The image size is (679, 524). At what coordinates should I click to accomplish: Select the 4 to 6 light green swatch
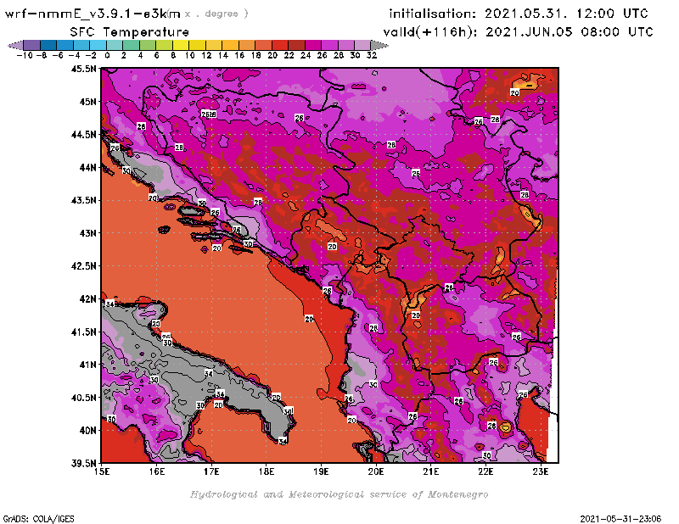148,45
